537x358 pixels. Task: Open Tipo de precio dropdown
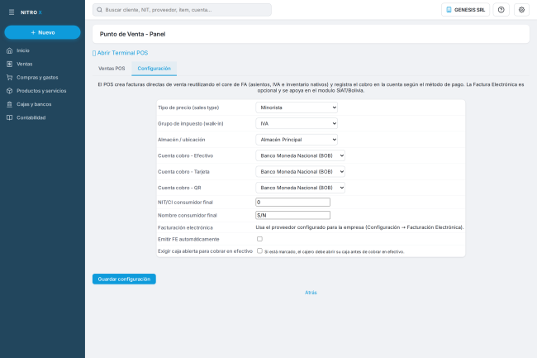pyautogui.click(x=297, y=107)
